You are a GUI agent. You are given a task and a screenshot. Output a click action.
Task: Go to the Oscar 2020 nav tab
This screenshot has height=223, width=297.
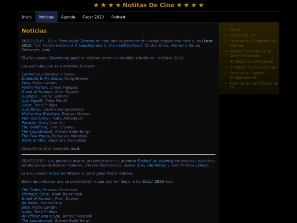point(93,17)
